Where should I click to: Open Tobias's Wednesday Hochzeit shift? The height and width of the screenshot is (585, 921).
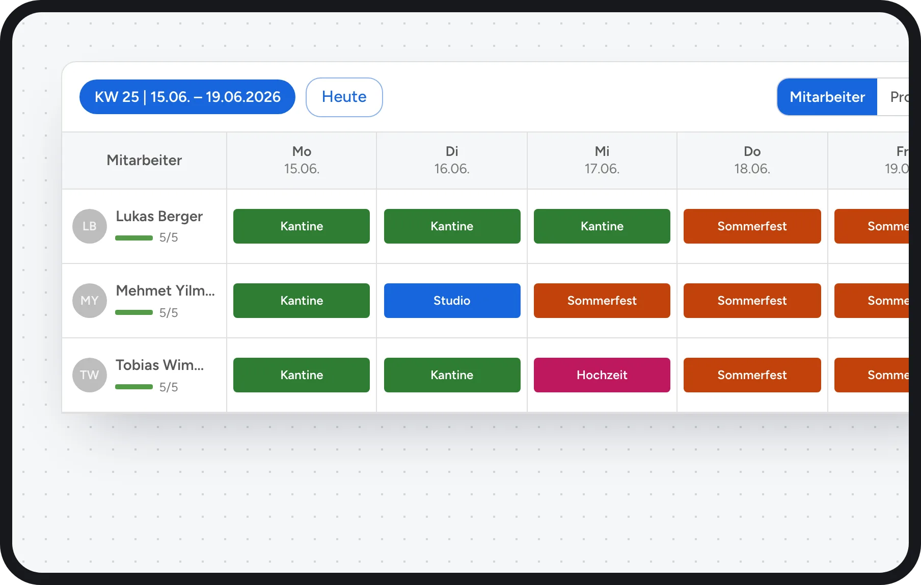pyautogui.click(x=602, y=375)
